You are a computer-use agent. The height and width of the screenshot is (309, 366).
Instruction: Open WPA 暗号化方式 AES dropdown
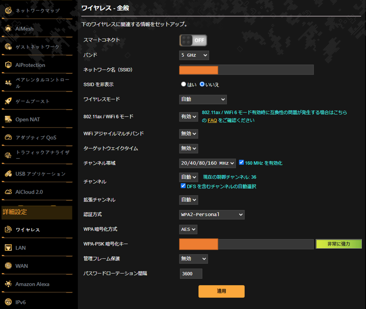[188, 229]
